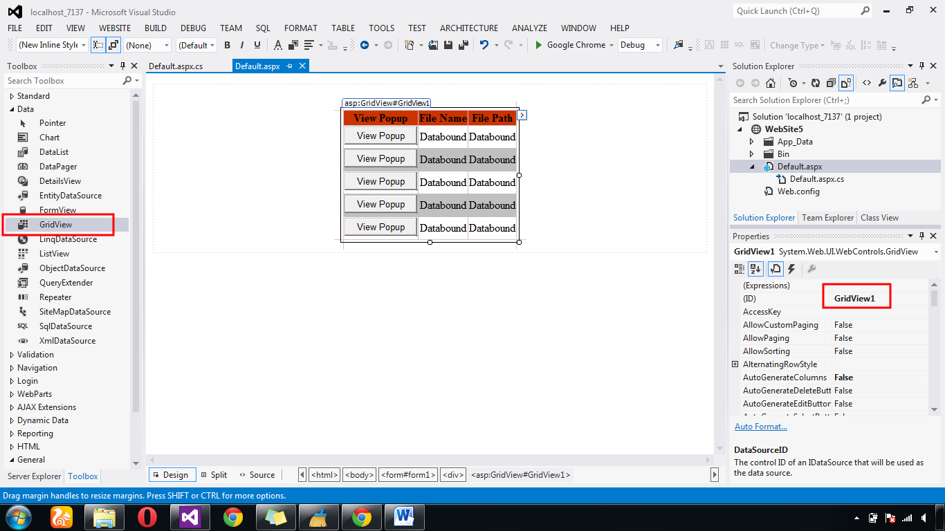Open the Google Chrome browser target dropdown
The height and width of the screenshot is (531, 945).
coord(610,45)
